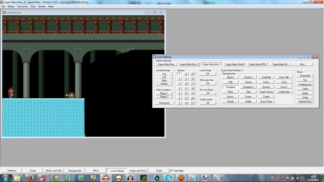Screen dimensions: 324x182
Task: Switch to the Eraser tab
Action: pyautogui.click(x=33, y=171)
